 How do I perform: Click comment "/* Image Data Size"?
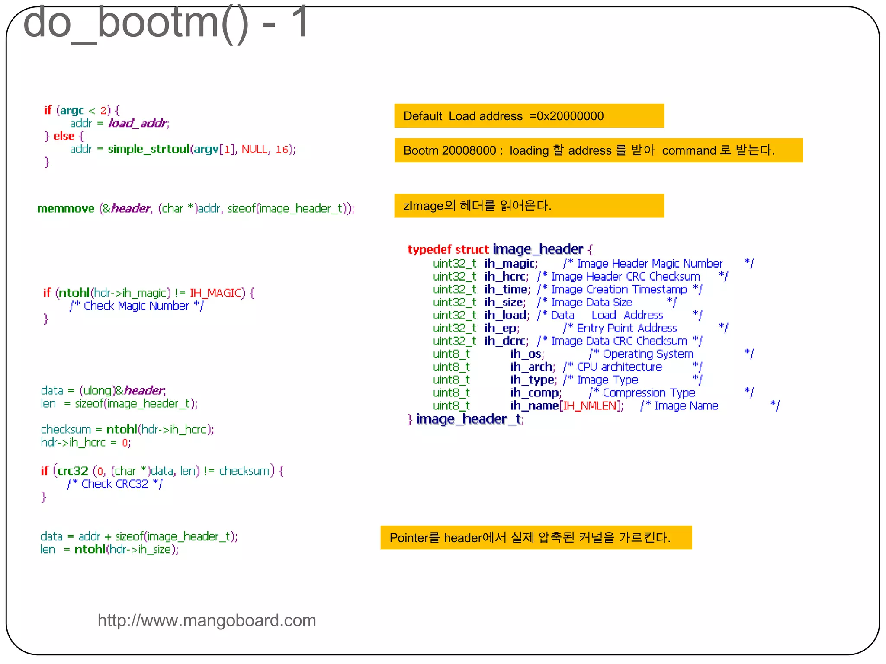click(x=584, y=303)
